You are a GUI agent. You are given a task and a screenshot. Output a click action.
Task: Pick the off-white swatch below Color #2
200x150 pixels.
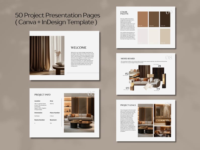(154, 36)
